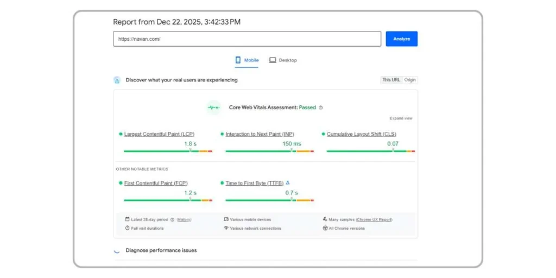The image size is (556, 278).
Task: Open the history link
Action: click(184, 220)
